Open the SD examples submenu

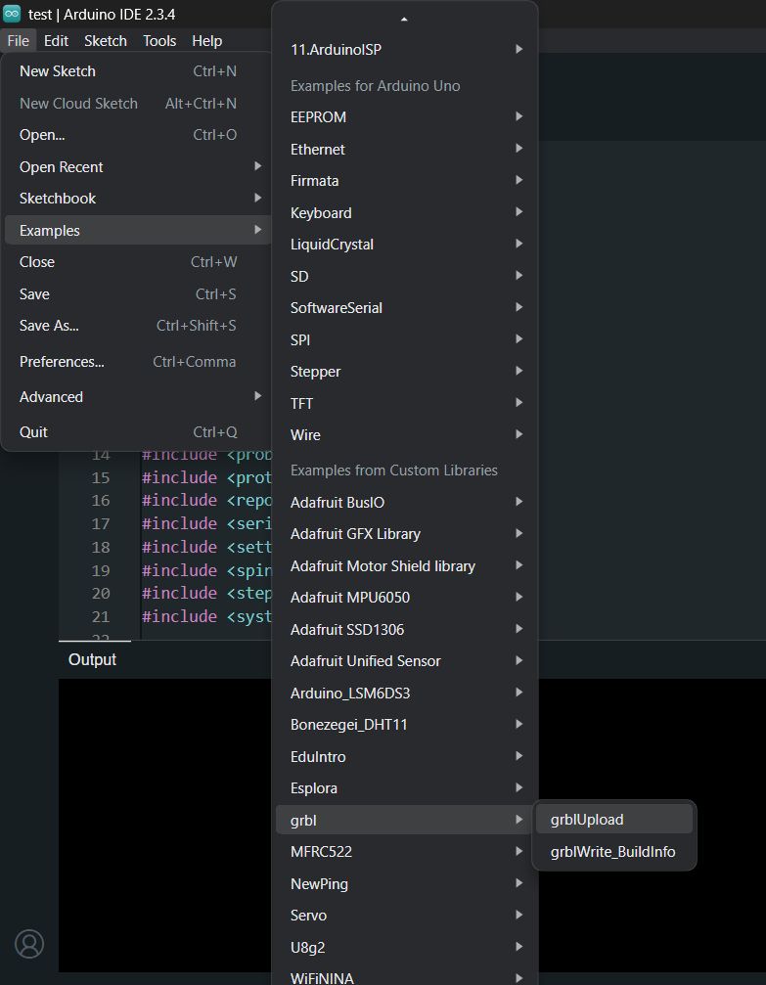(405, 276)
